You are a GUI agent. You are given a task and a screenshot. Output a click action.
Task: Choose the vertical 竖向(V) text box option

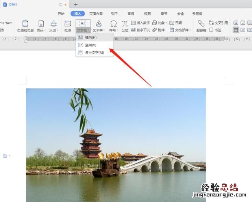coord(94,45)
